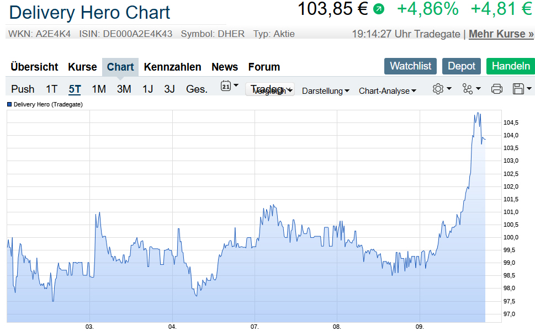Go to the Forum tab
The image size is (535, 331).
click(x=264, y=67)
